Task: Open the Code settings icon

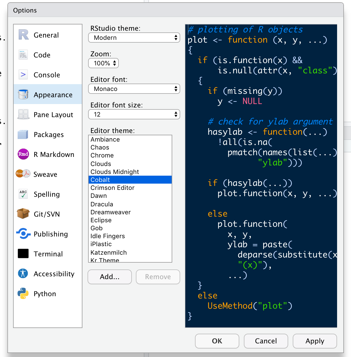Action: 23,55
